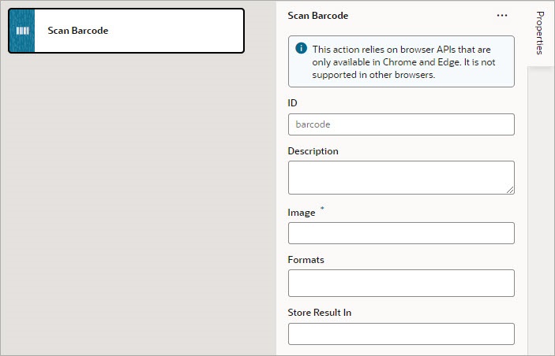Click the Description box resize handle
This screenshot has height=356, width=555.
pyautogui.click(x=510, y=189)
